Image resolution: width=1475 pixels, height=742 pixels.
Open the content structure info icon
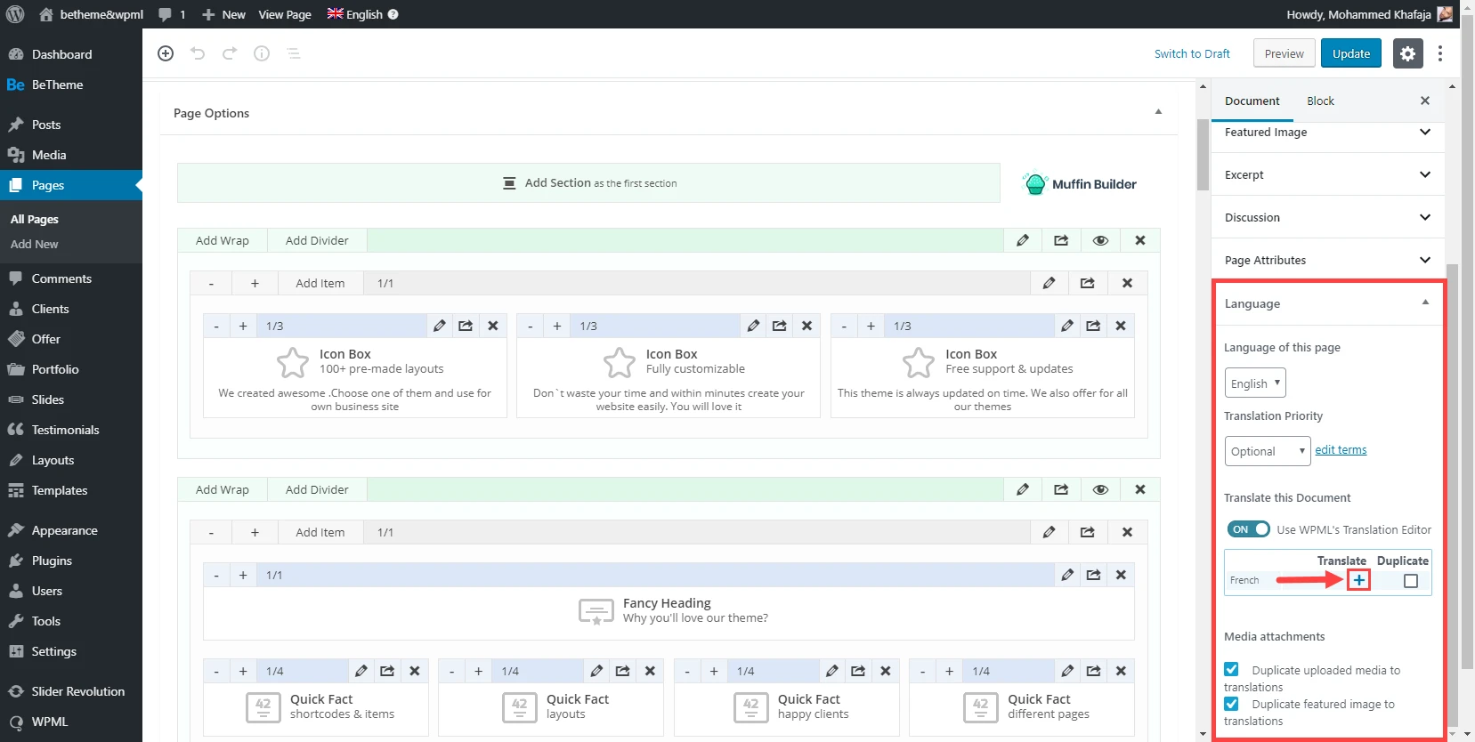(x=262, y=53)
